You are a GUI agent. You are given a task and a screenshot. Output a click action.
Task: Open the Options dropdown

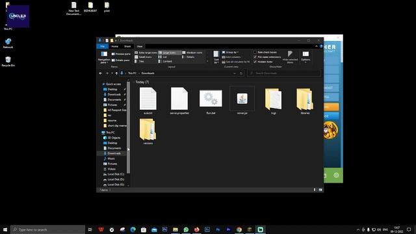tap(305, 57)
